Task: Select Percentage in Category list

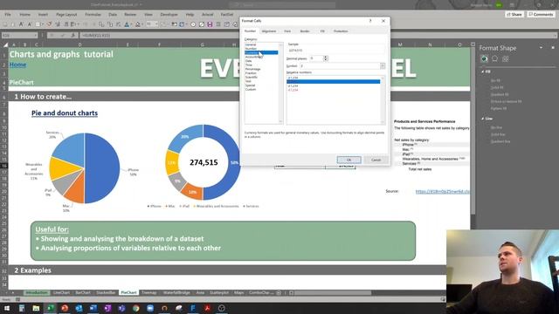Action: pyautogui.click(x=252, y=69)
